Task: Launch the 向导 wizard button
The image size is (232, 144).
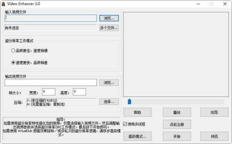Action: [x=214, y=112]
